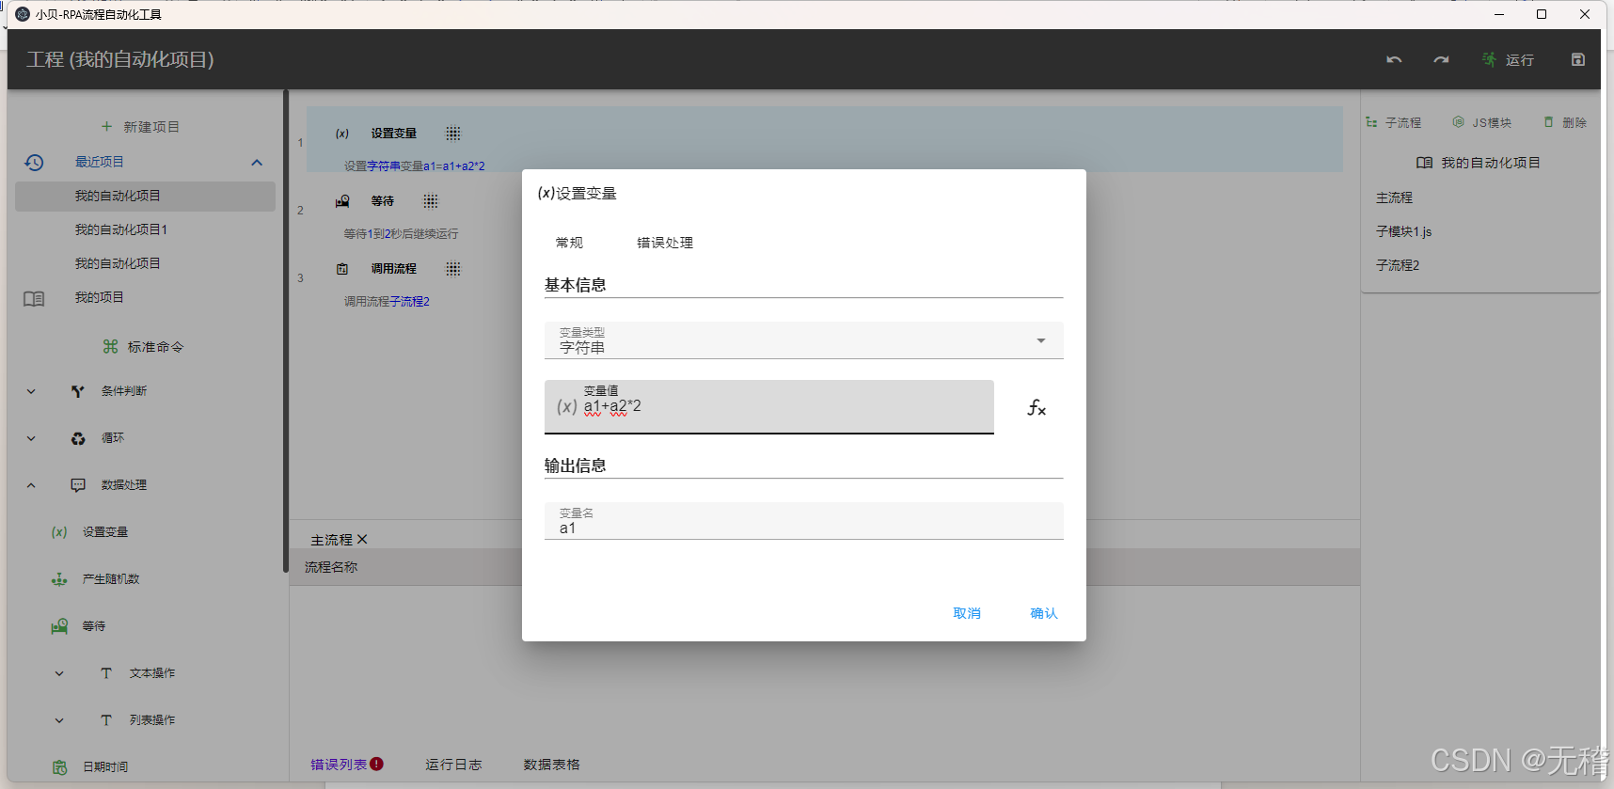Click the 标准命令 command icon
Screen dimensions: 1614x789
110,347
